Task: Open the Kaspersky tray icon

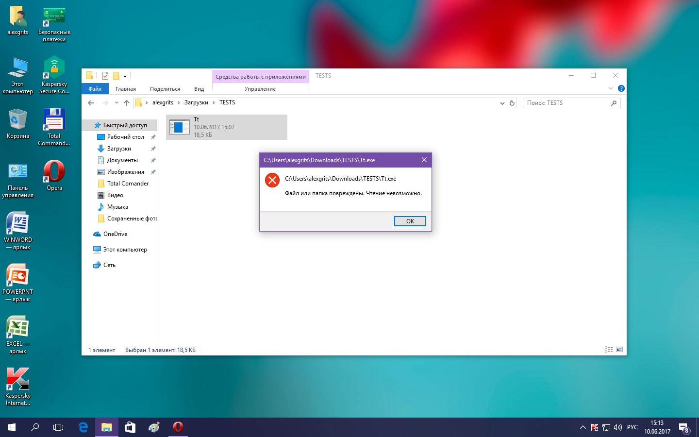Action: (595, 427)
